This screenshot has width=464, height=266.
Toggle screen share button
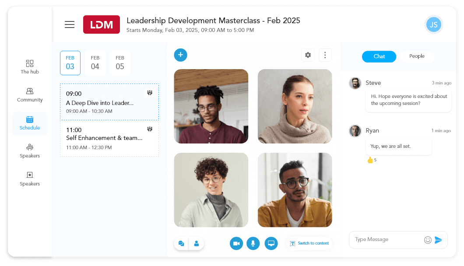[x=271, y=244]
